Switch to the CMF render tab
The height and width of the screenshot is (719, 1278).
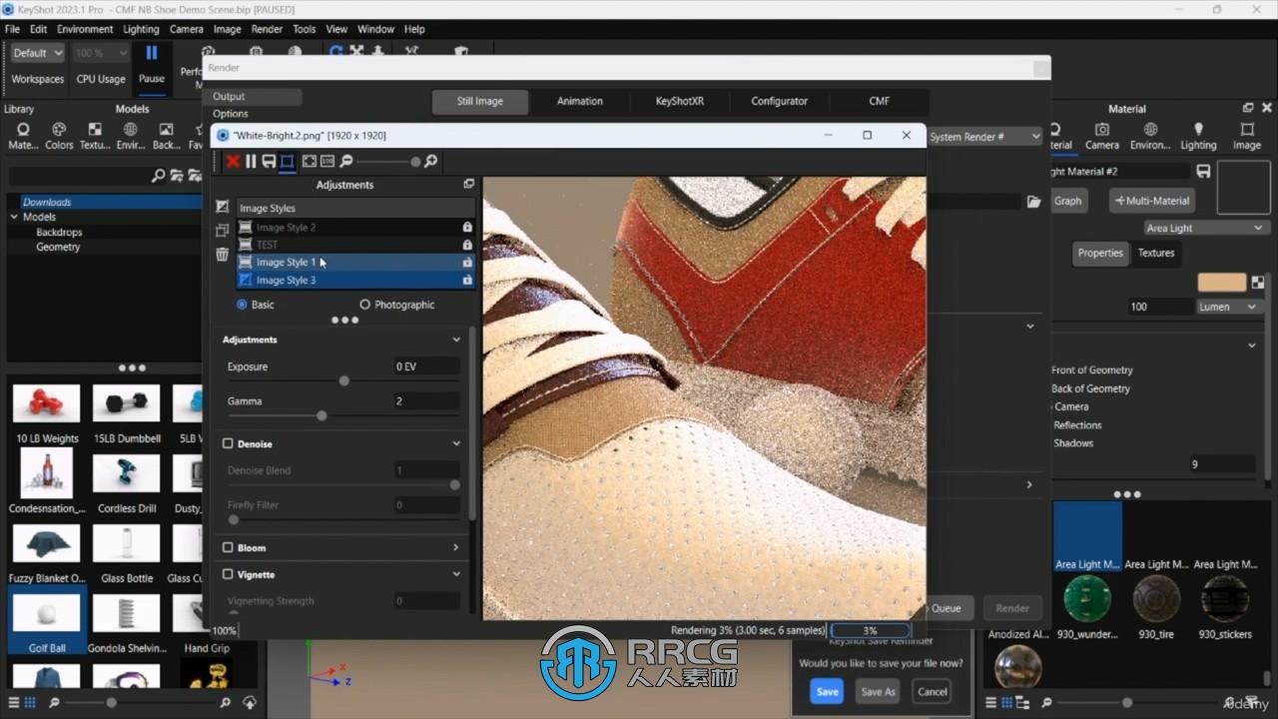pyautogui.click(x=880, y=101)
